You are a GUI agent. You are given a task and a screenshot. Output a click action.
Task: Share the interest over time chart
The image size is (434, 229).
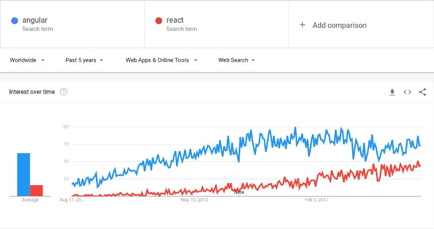(423, 92)
